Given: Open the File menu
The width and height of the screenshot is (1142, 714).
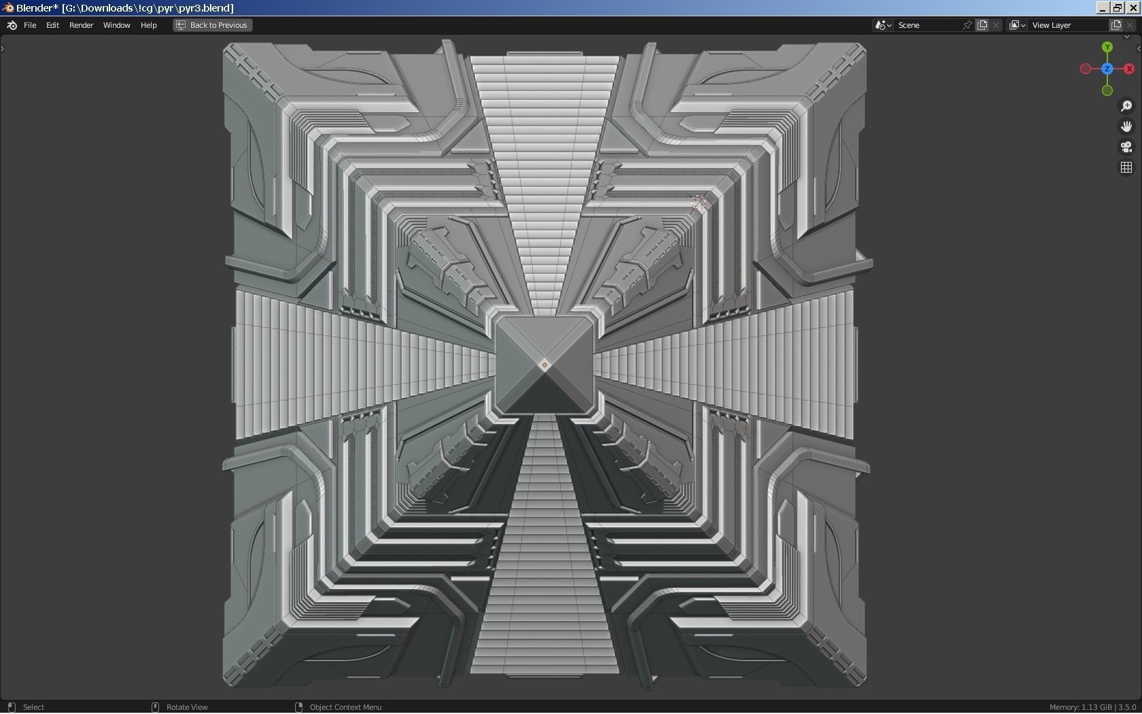Looking at the screenshot, I should click(x=30, y=25).
